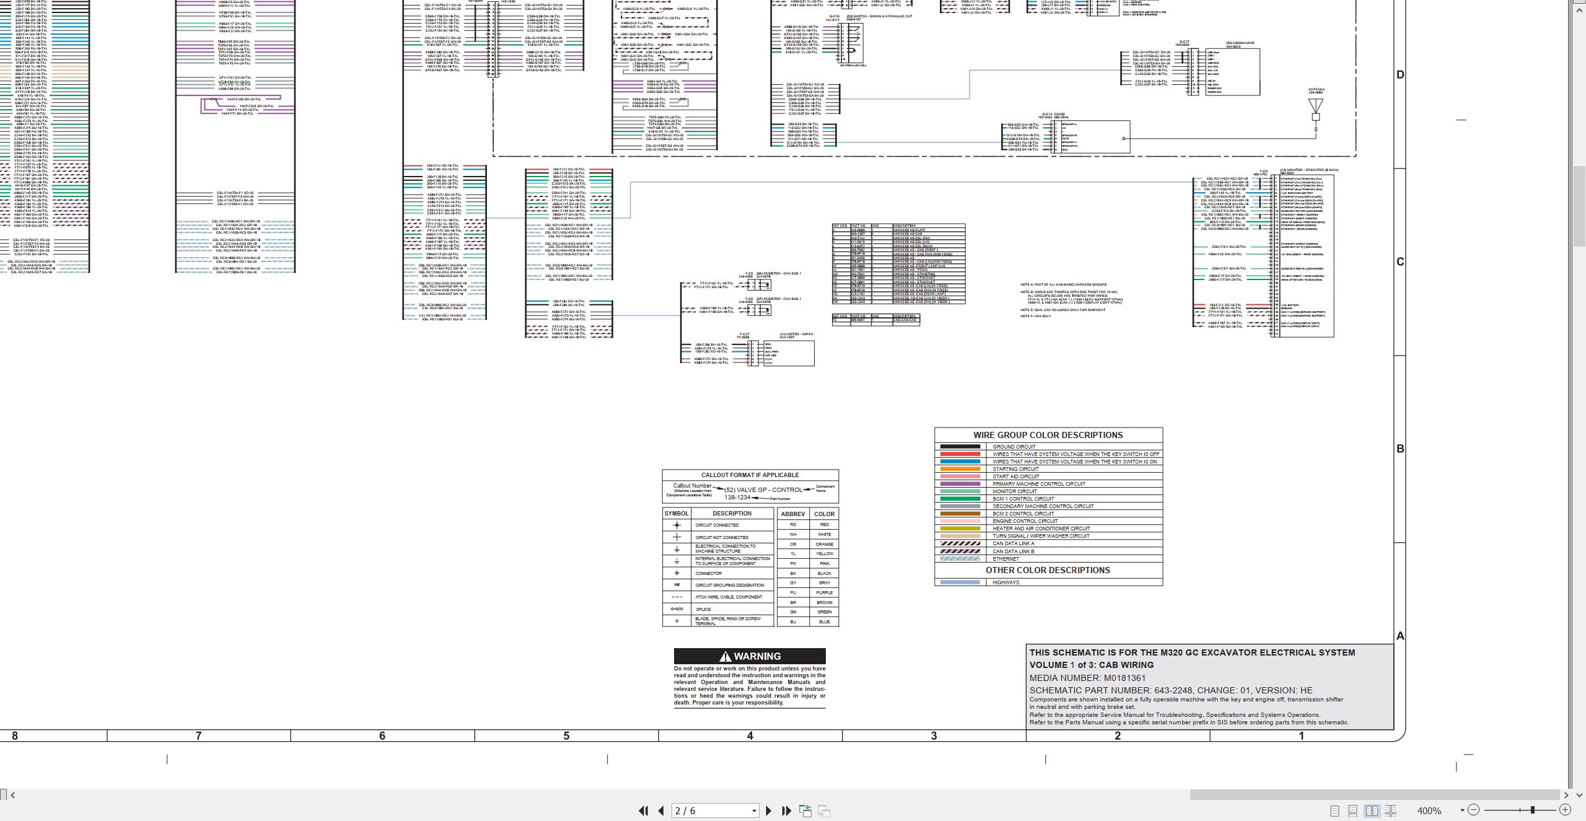Jump to the last page
The height and width of the screenshot is (821, 1586).
[x=787, y=810]
